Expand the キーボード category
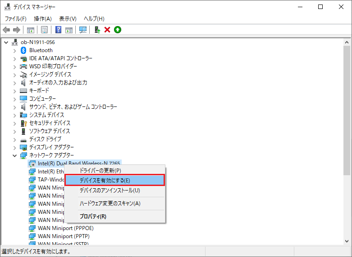The height and width of the screenshot is (257, 352). click(x=14, y=91)
